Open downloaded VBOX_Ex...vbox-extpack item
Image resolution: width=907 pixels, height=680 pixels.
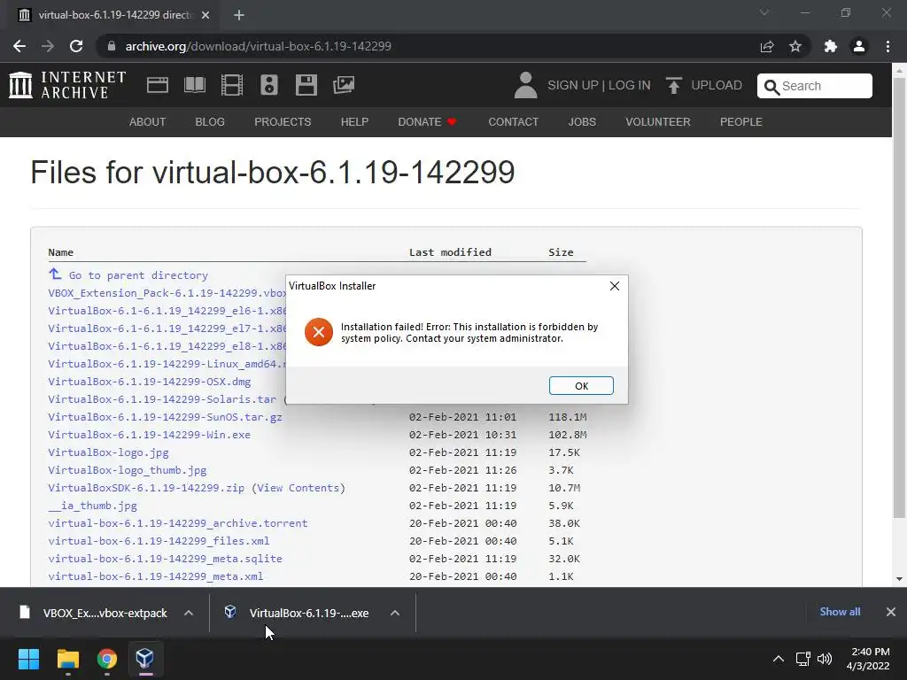click(92, 613)
